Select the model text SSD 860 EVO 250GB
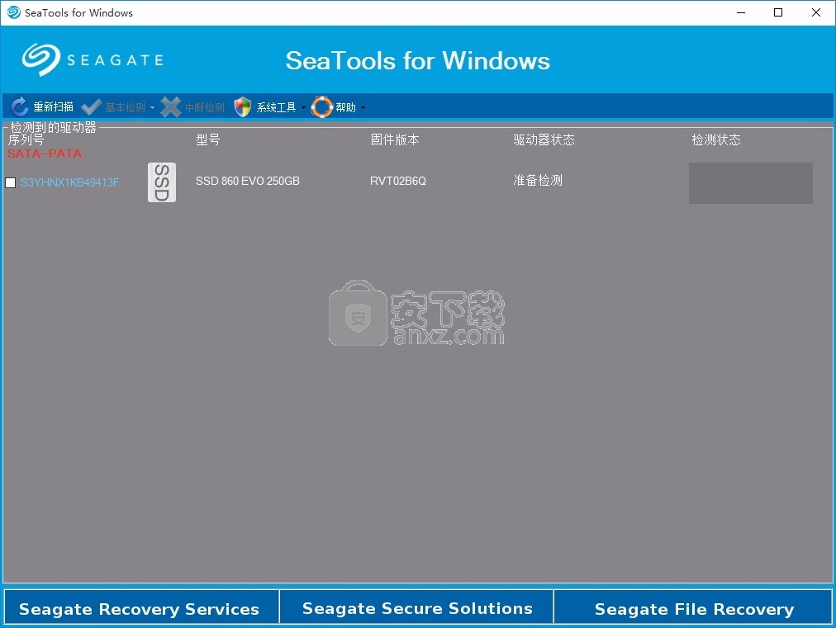The height and width of the screenshot is (628, 836). point(247,181)
